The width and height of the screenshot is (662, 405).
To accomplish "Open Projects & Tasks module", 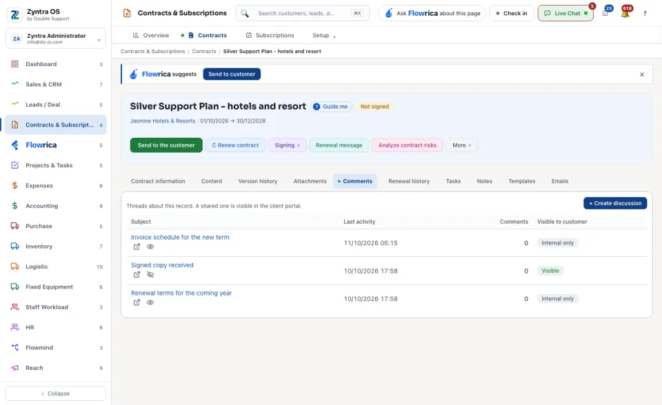I will pos(55,165).
